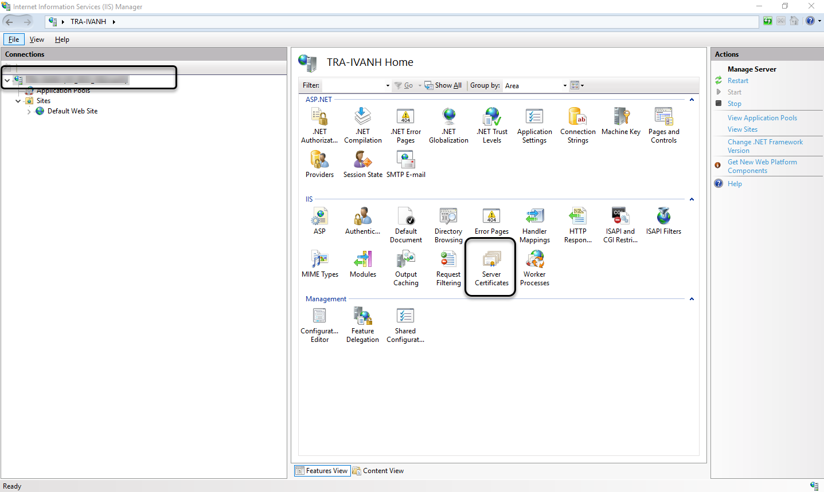Viewport: 824px width, 492px height.
Task: Open Session State settings
Action: click(362, 164)
